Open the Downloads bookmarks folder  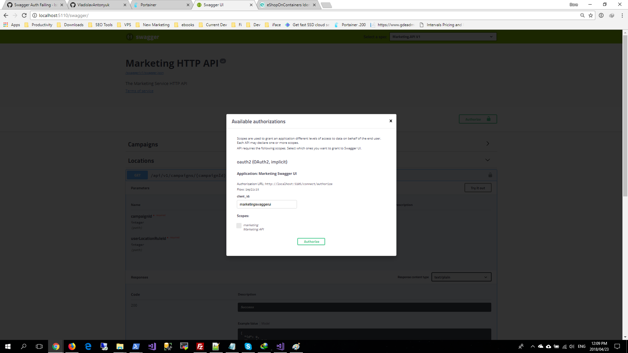(x=70, y=25)
